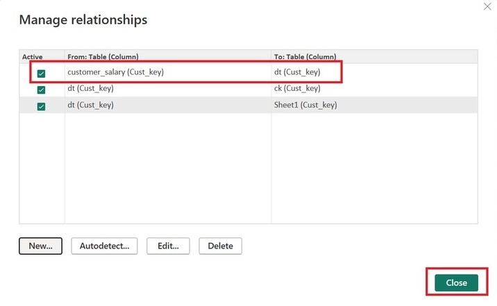Click the green Close button
Screen dimensions: 497x306
click(x=456, y=283)
